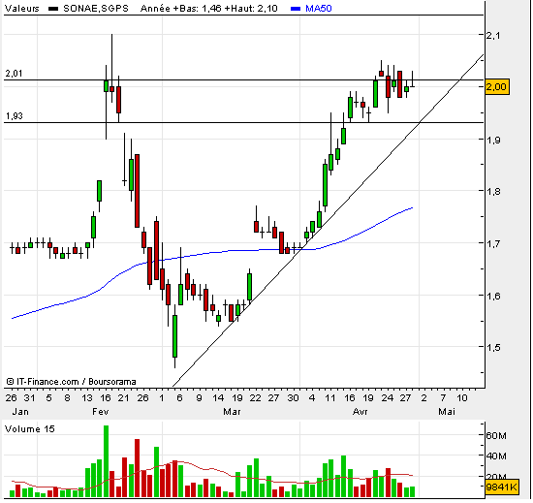Click the date label 26 below 'Fev' candles
533x503 pixels.
(142, 397)
